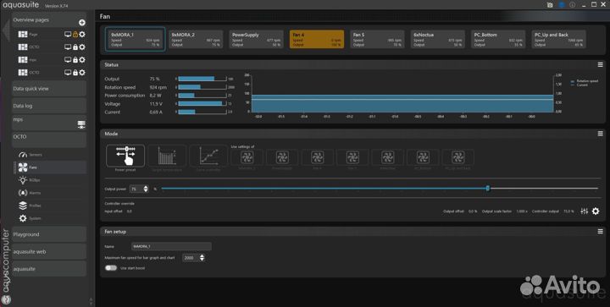
Task: Use settings of PowerSupply fan icon
Action: (282, 157)
